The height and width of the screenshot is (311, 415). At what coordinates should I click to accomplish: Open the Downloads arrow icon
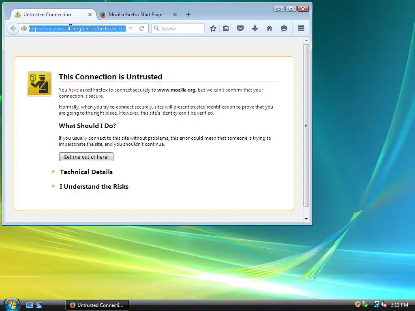[255, 28]
